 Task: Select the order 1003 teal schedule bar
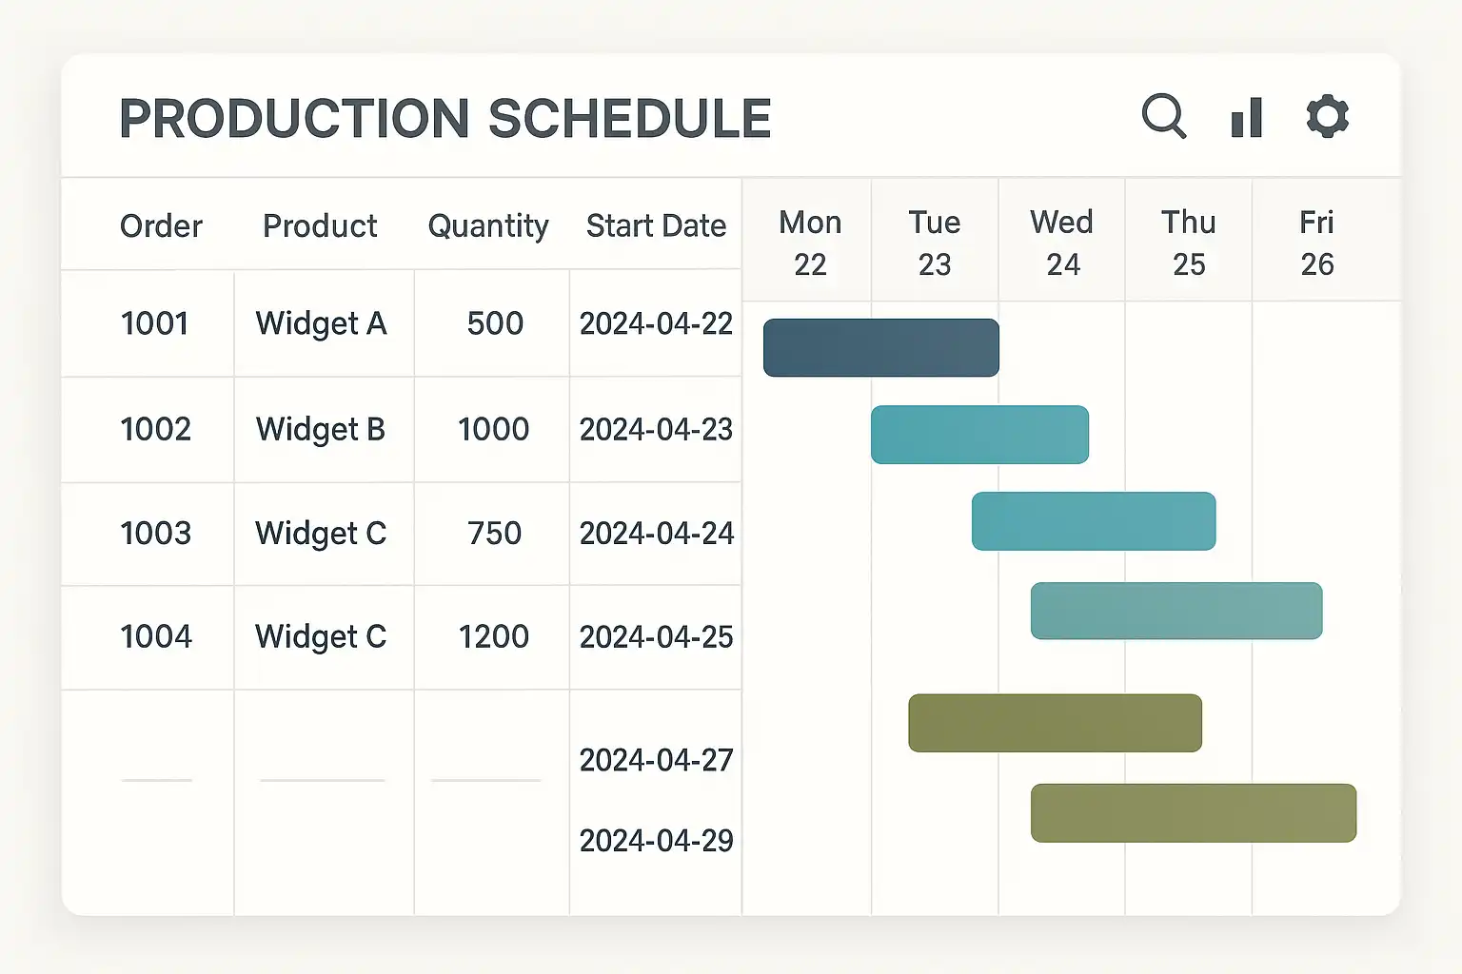[1094, 521]
